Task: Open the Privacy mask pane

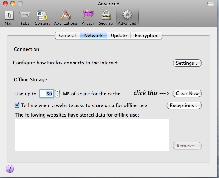Action: coord(88,18)
